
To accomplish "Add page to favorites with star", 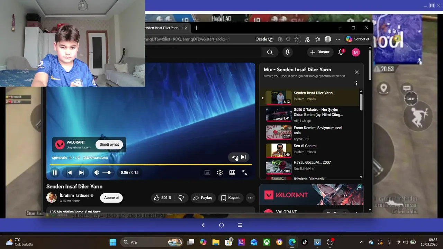I will tap(297, 39).
